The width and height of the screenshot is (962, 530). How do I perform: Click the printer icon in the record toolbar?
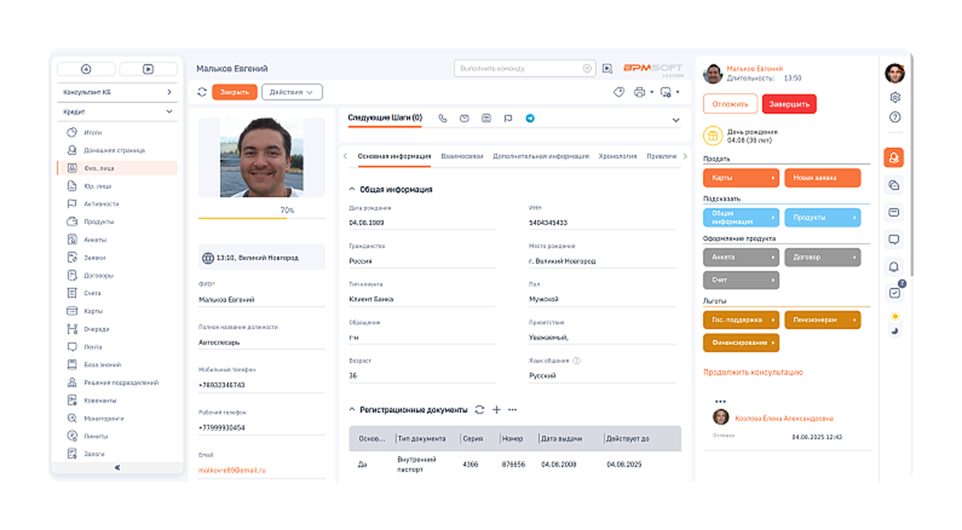(x=640, y=92)
